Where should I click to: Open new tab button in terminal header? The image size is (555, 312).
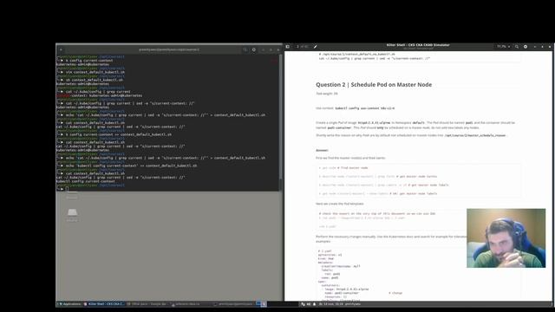tap(61, 50)
